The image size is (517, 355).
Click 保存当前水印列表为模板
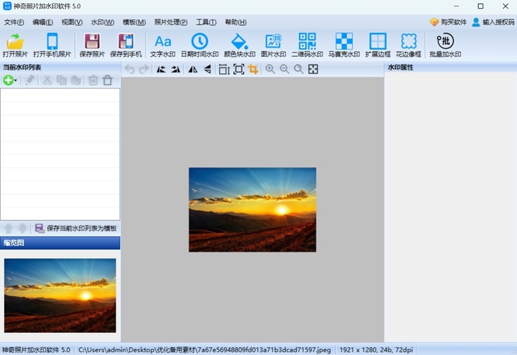pyautogui.click(x=76, y=228)
